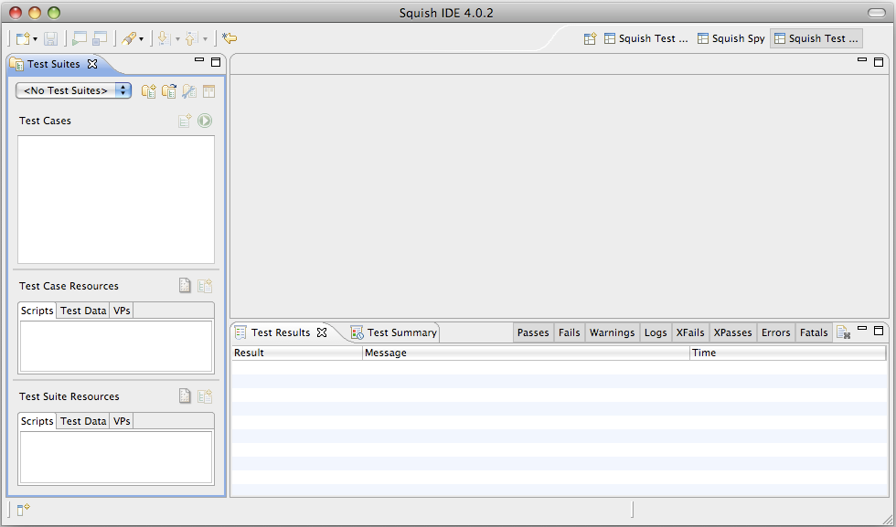The width and height of the screenshot is (896, 527).
Task: Select the Test Data tab under Test Case Resources
Action: [x=82, y=311]
